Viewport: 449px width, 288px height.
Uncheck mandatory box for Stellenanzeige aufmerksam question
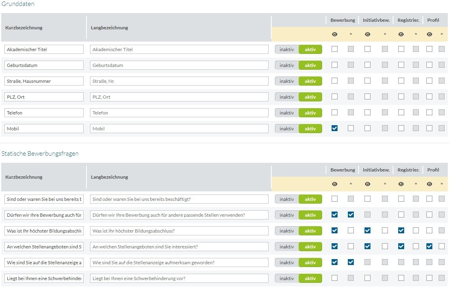(x=351, y=262)
